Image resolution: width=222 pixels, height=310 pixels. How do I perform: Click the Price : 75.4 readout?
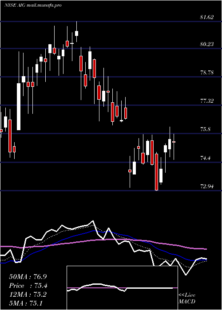[x=28, y=286]
